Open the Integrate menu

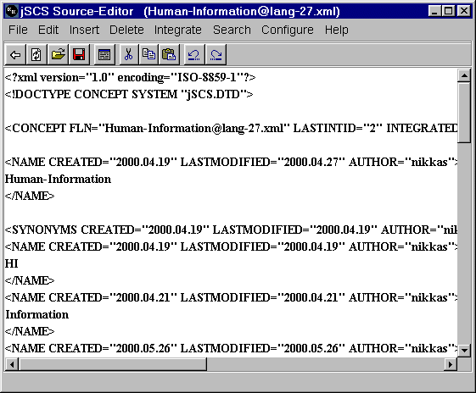[x=177, y=30]
